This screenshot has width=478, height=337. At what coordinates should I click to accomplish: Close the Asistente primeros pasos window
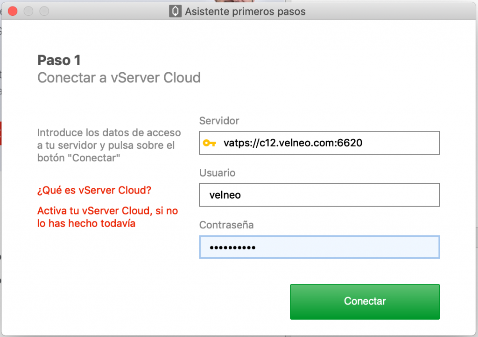pyautogui.click(x=13, y=11)
